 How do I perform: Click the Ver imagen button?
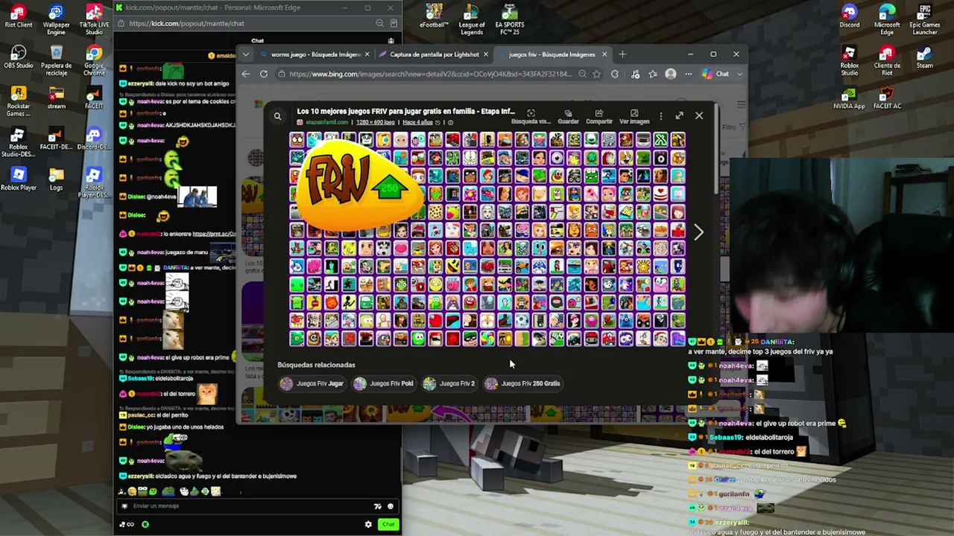pos(634,117)
